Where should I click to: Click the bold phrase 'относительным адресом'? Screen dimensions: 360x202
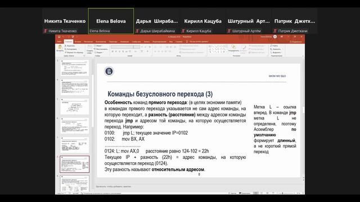178,169
